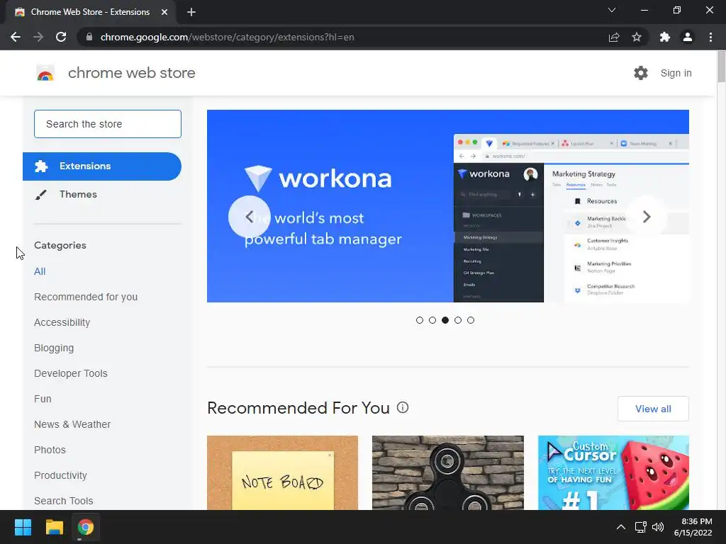Click Chrome icon in taskbar

pyautogui.click(x=86, y=527)
